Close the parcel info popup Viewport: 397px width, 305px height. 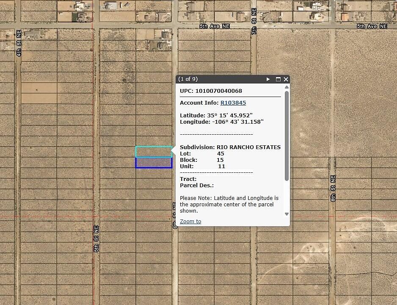pyautogui.click(x=286, y=79)
